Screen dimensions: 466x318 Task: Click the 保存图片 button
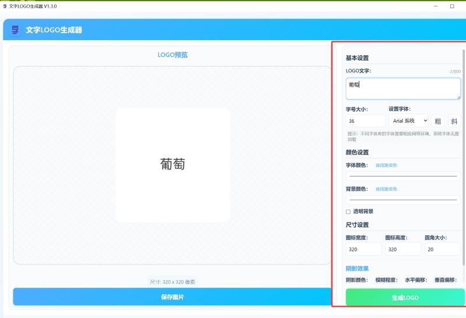pyautogui.click(x=172, y=296)
